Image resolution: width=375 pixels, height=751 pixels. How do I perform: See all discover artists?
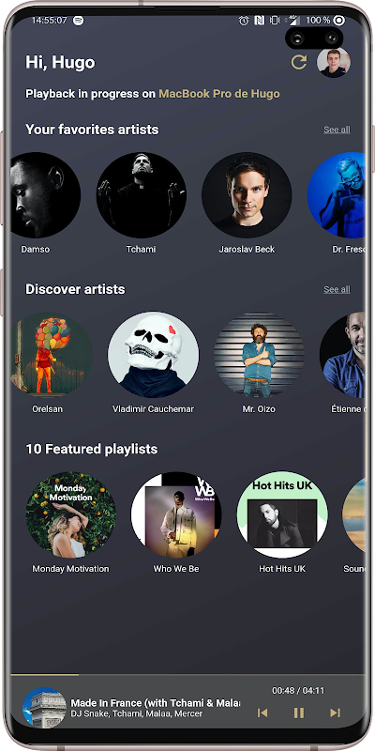337,289
